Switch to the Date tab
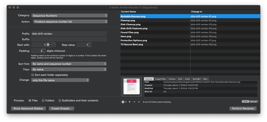 [180, 79]
